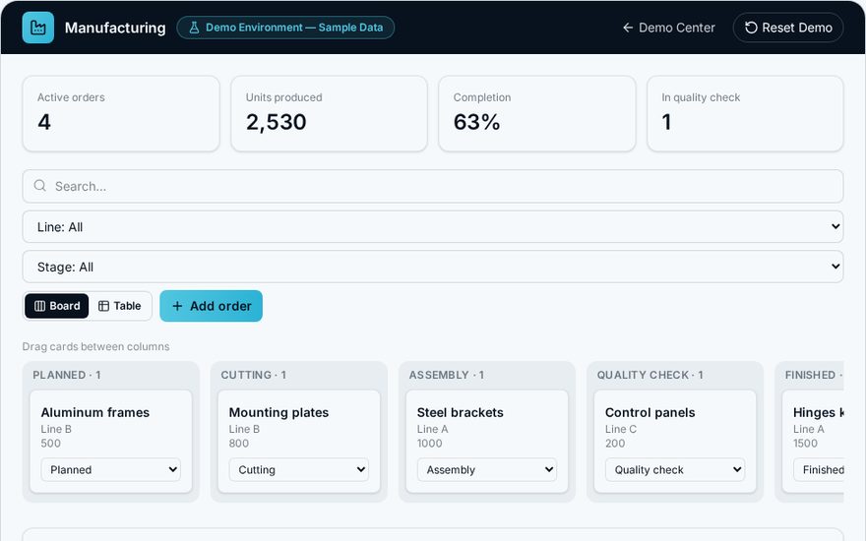Click the 2,530 units produced value
This screenshot has height=541, width=866.
(277, 122)
